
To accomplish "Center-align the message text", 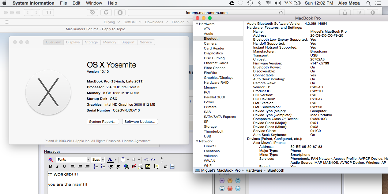I will [x=80, y=167].
